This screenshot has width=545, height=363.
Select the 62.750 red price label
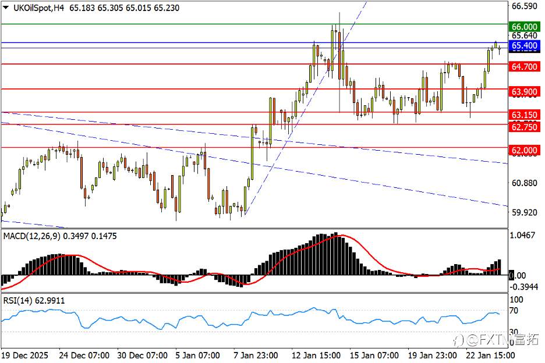tap(525, 127)
